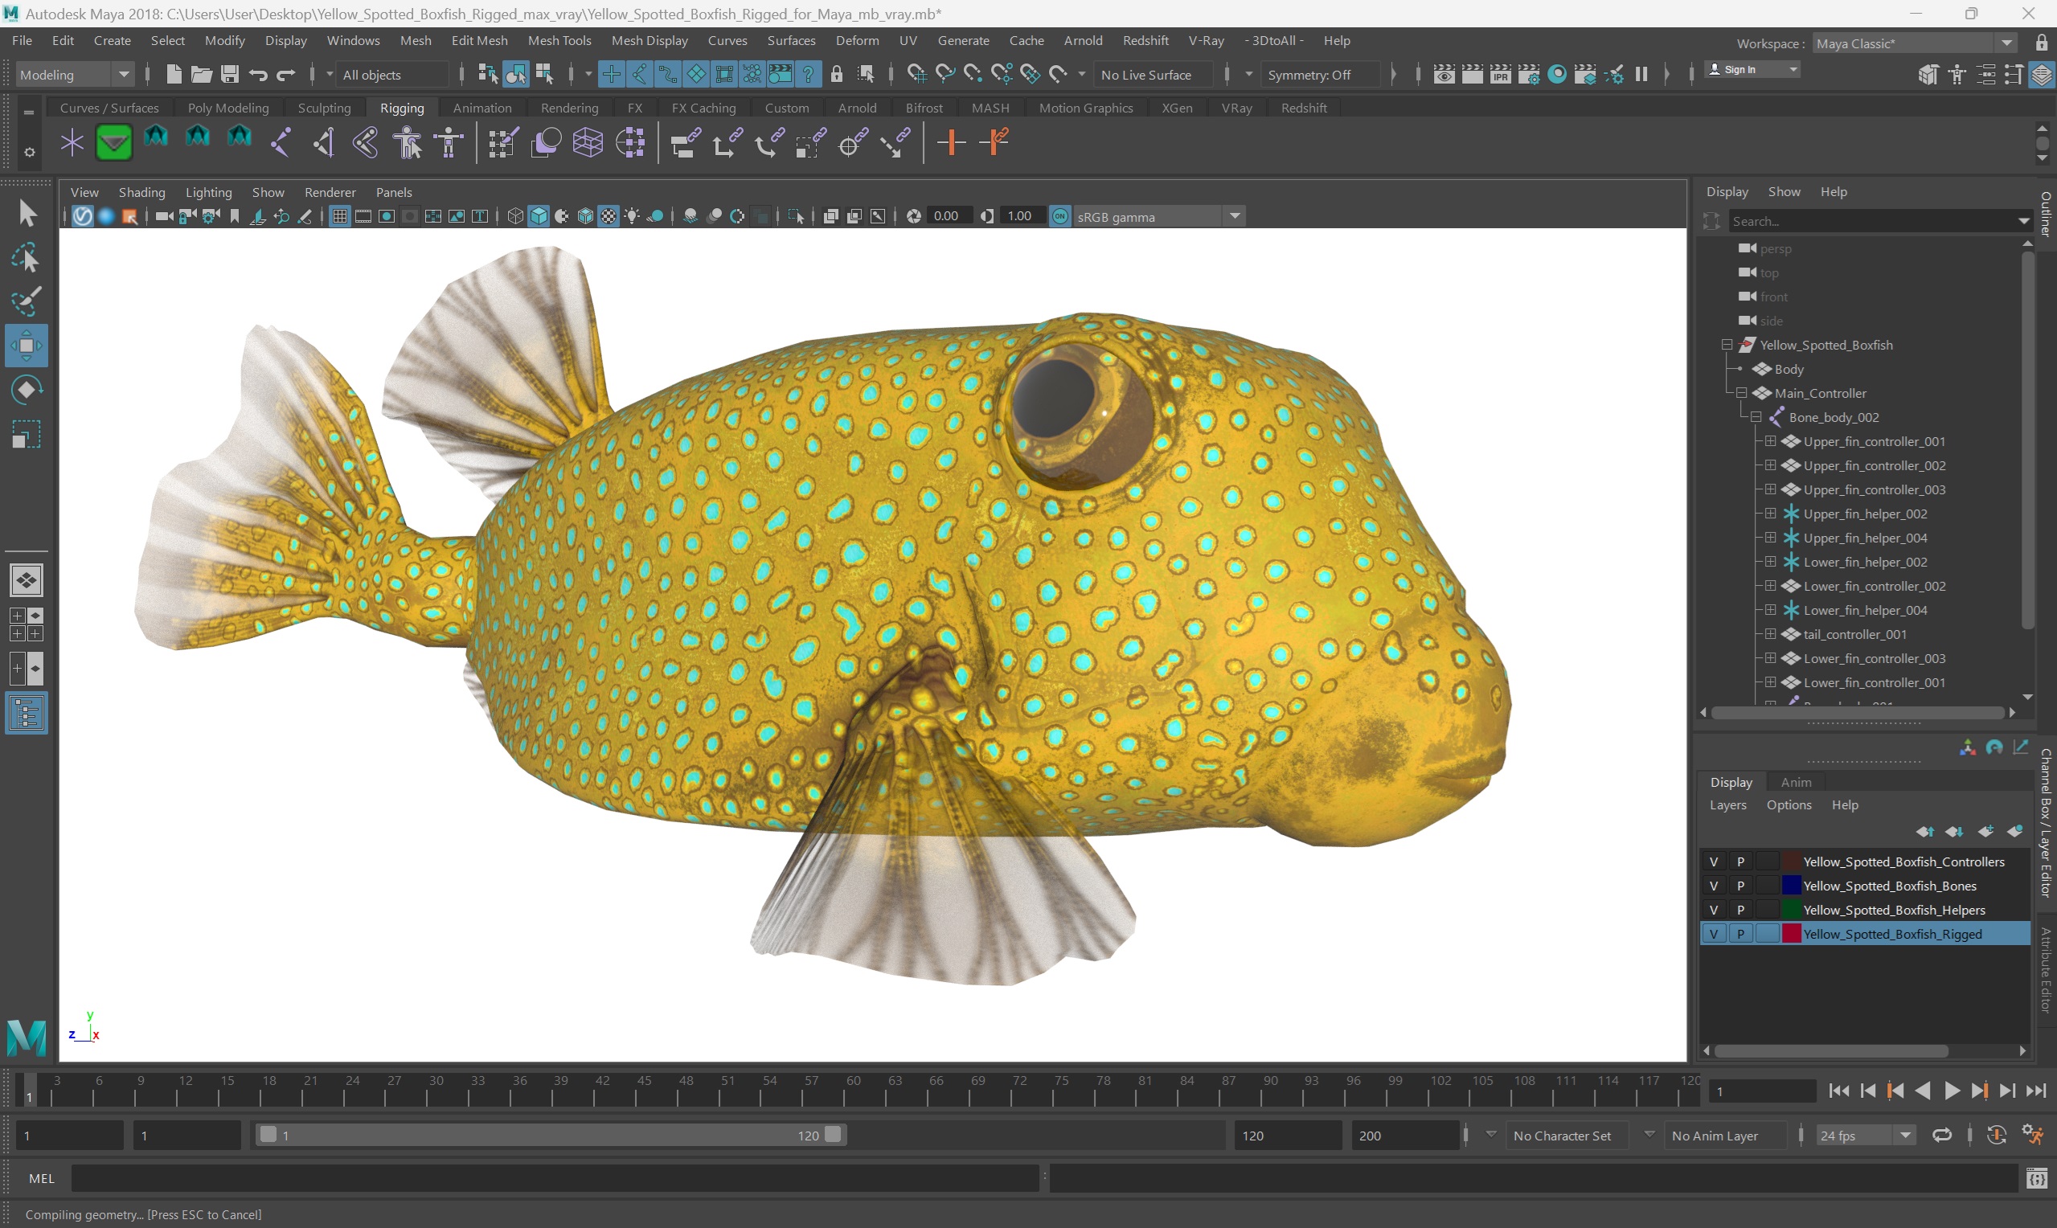Select the arrow Select tool in toolbox

27,214
